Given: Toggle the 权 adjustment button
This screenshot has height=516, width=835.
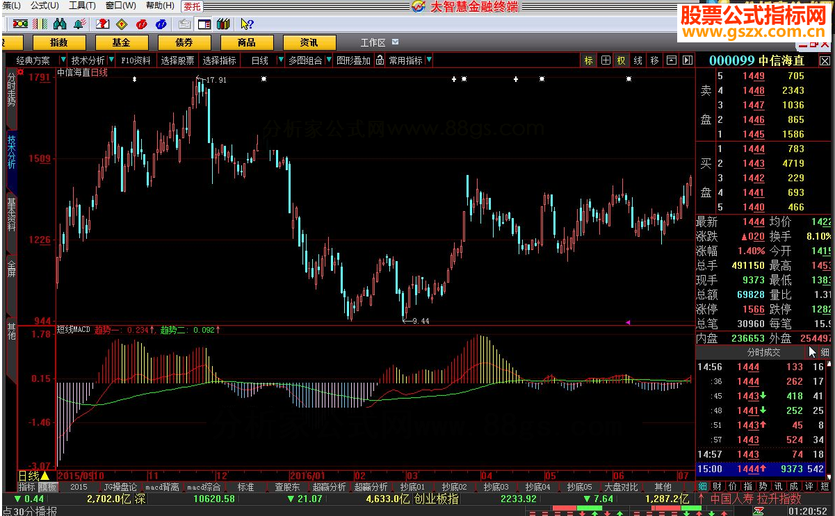Looking at the screenshot, I should [x=621, y=60].
